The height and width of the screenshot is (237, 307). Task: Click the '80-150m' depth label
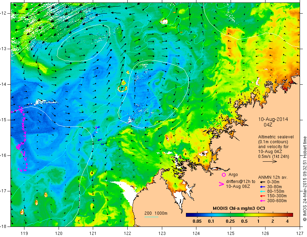pos(276,191)
